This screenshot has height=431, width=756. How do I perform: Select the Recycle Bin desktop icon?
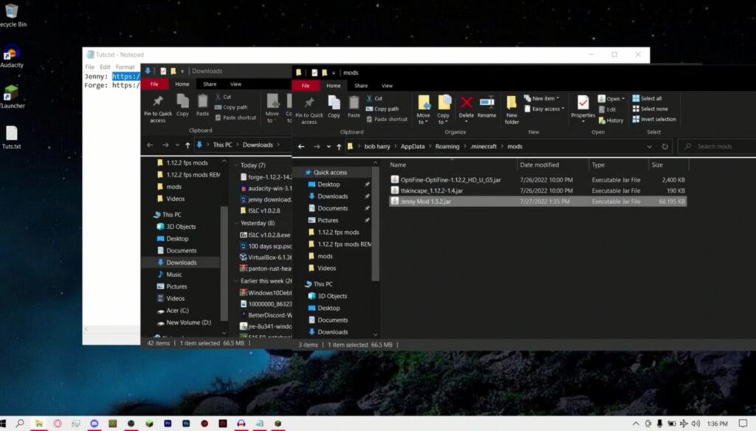[x=12, y=15]
